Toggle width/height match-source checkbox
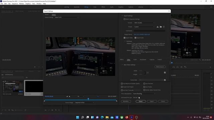The width and height of the screenshot is (214, 120). [165, 73]
